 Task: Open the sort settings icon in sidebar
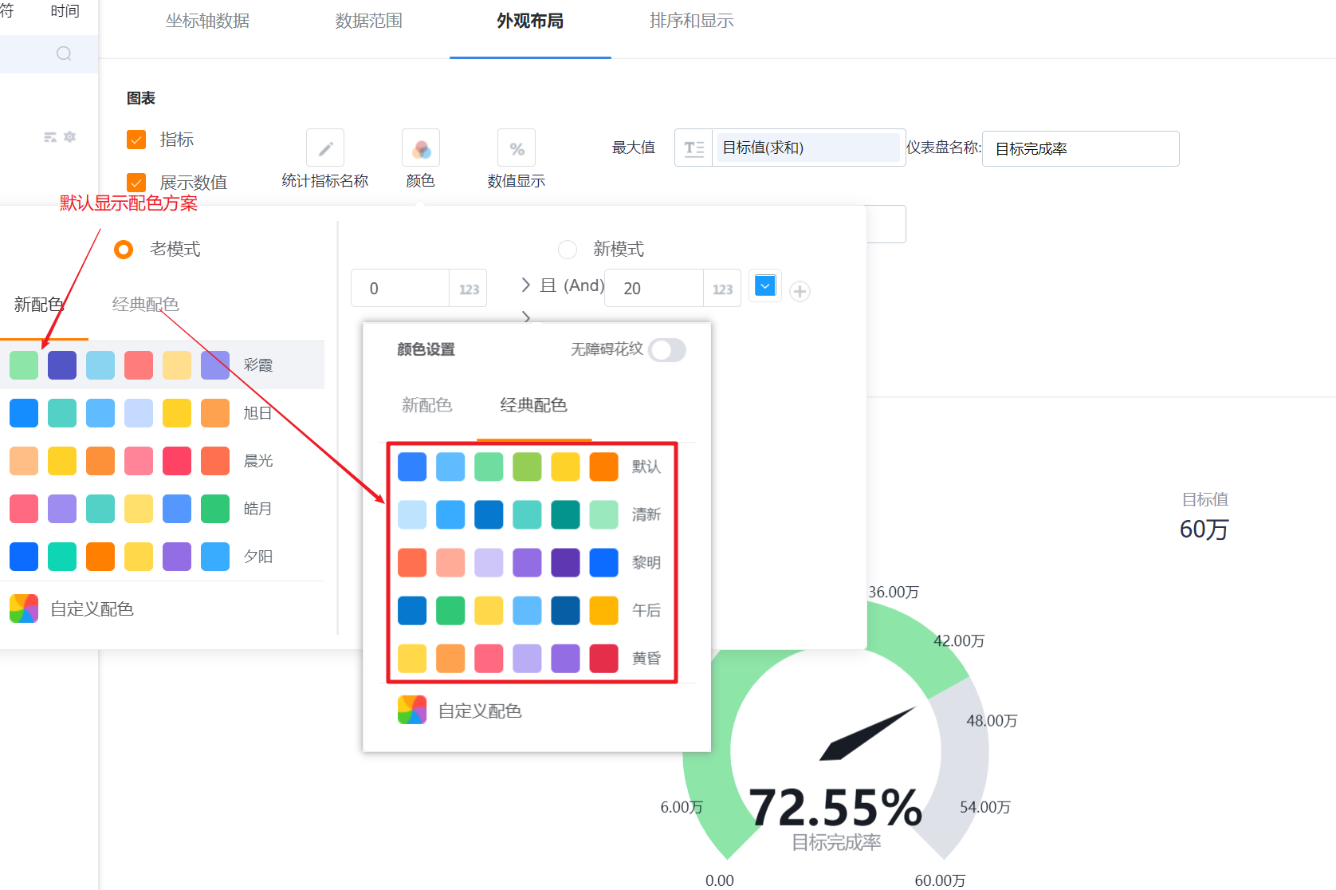click(50, 137)
